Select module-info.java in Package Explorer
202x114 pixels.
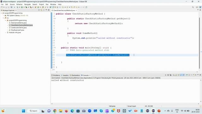click(15, 32)
